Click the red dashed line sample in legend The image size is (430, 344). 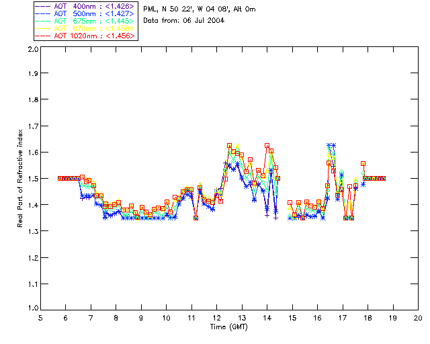[43, 36]
